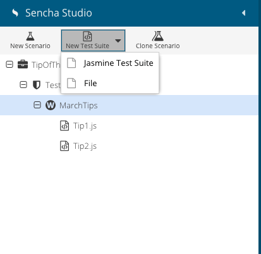Click the Tip2.js code file icon
Screen dimensions: 261x254
64,146
